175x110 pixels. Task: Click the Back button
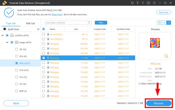pyautogui.click(x=16, y=103)
